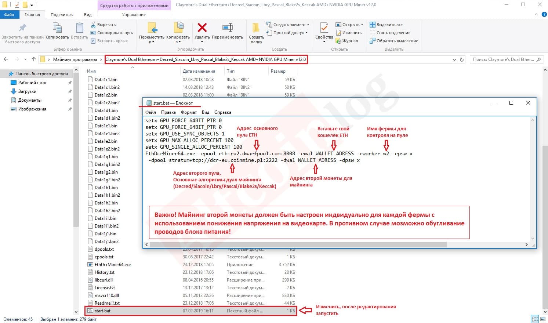Click Снять выделение in the ribbon

pyautogui.click(x=390, y=33)
